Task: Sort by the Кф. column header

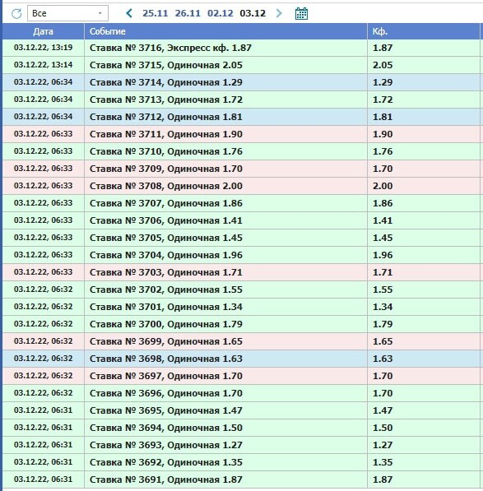Action: pos(423,31)
